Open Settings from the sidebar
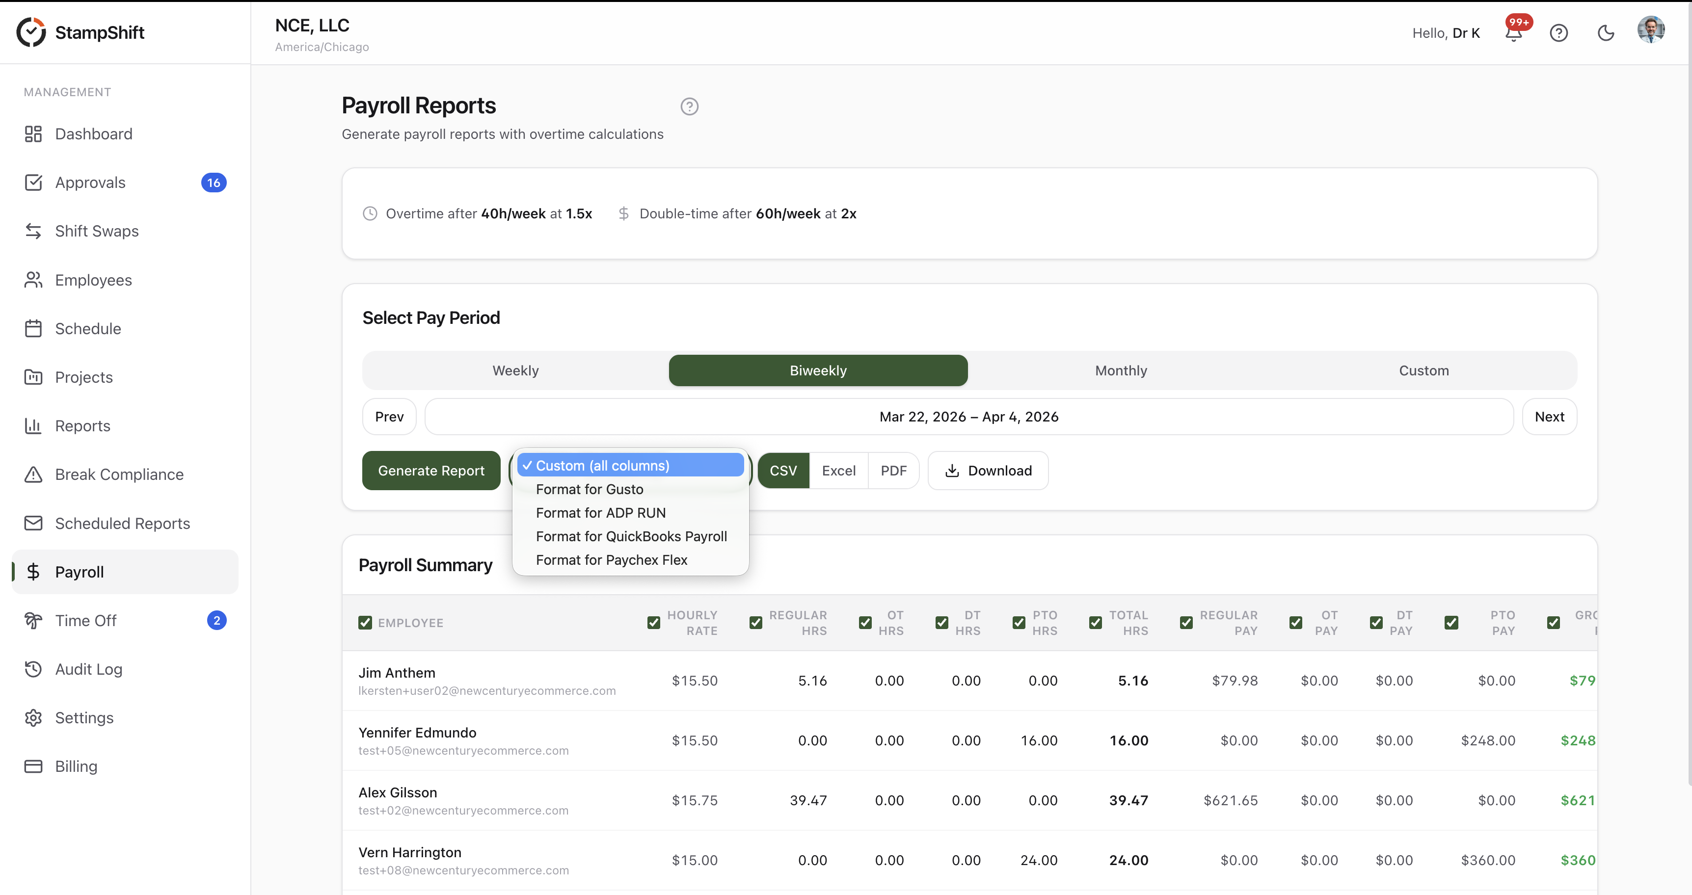 [125, 718]
